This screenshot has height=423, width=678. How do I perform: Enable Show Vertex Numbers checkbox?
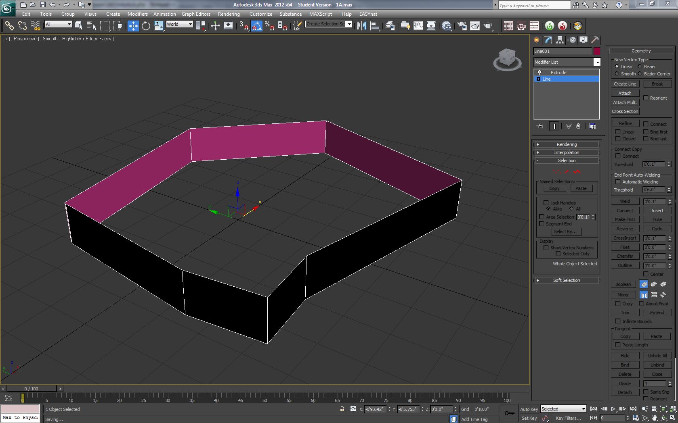[546, 248]
